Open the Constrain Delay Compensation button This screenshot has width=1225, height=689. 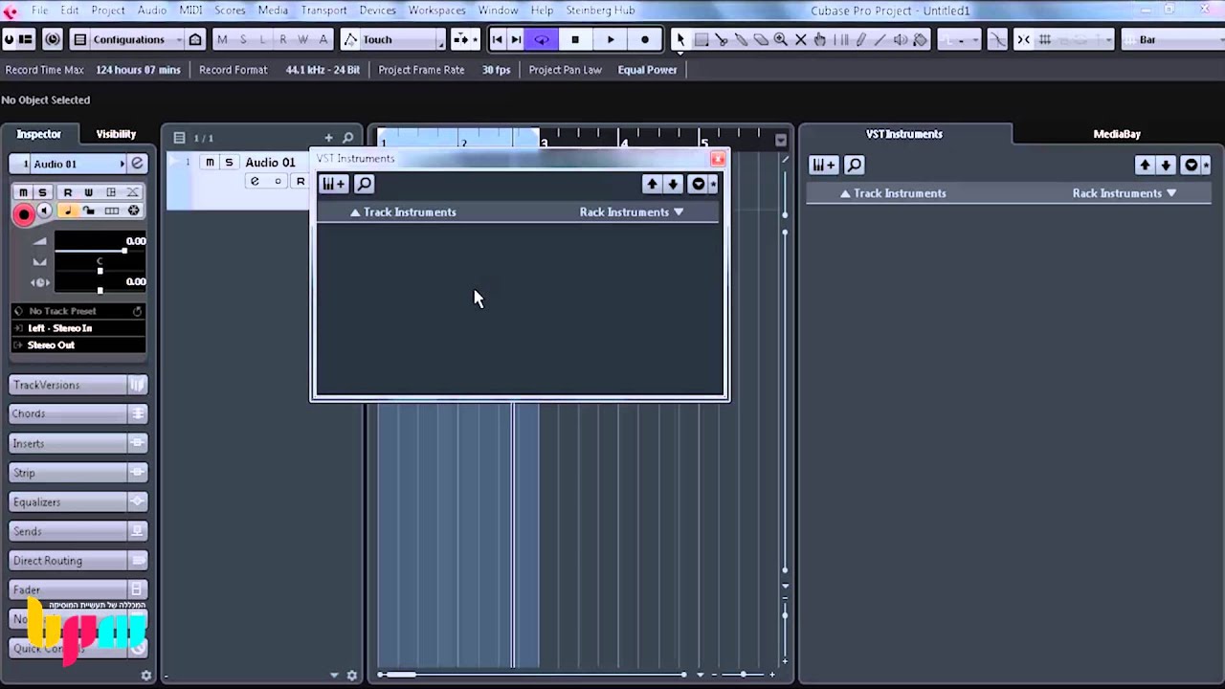[53, 39]
